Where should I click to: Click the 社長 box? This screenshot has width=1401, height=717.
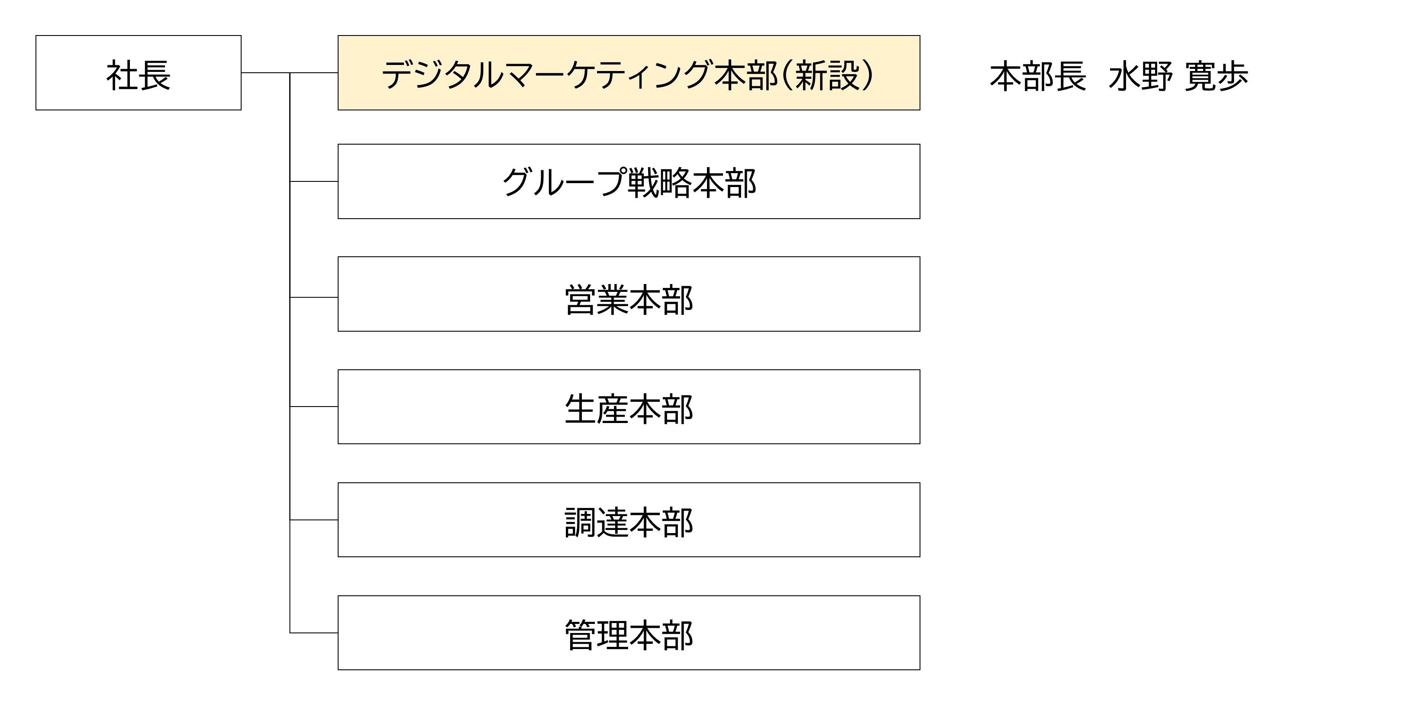(x=138, y=73)
